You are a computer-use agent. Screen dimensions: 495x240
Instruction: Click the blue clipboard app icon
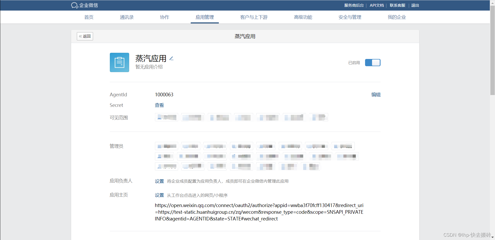119,62
